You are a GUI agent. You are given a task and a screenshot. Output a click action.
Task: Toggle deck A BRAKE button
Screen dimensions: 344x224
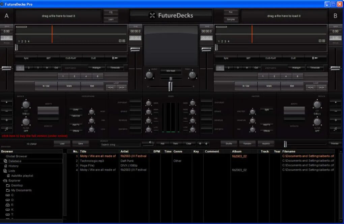tap(135, 111)
